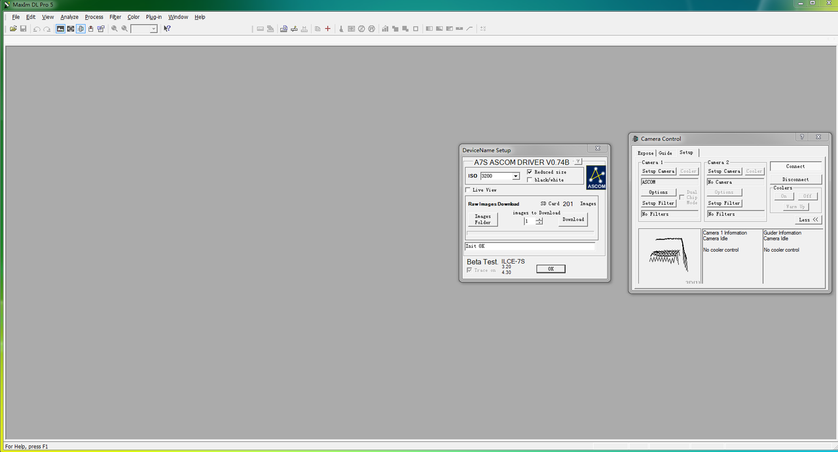The width and height of the screenshot is (838, 452).
Task: Click the Images Folder button
Action: coord(483,219)
